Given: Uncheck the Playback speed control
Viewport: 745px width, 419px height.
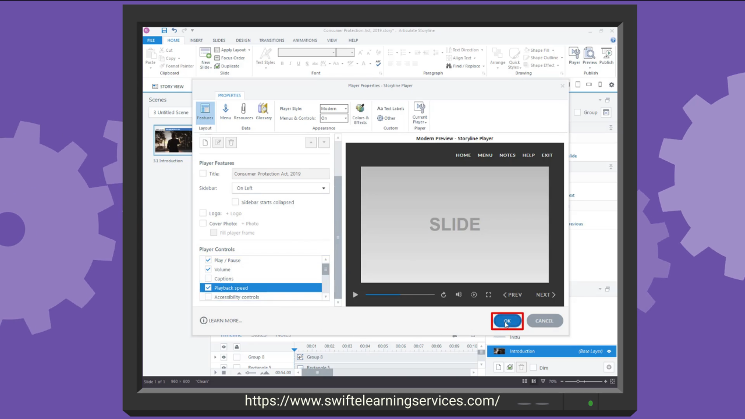Looking at the screenshot, I should pos(208,287).
